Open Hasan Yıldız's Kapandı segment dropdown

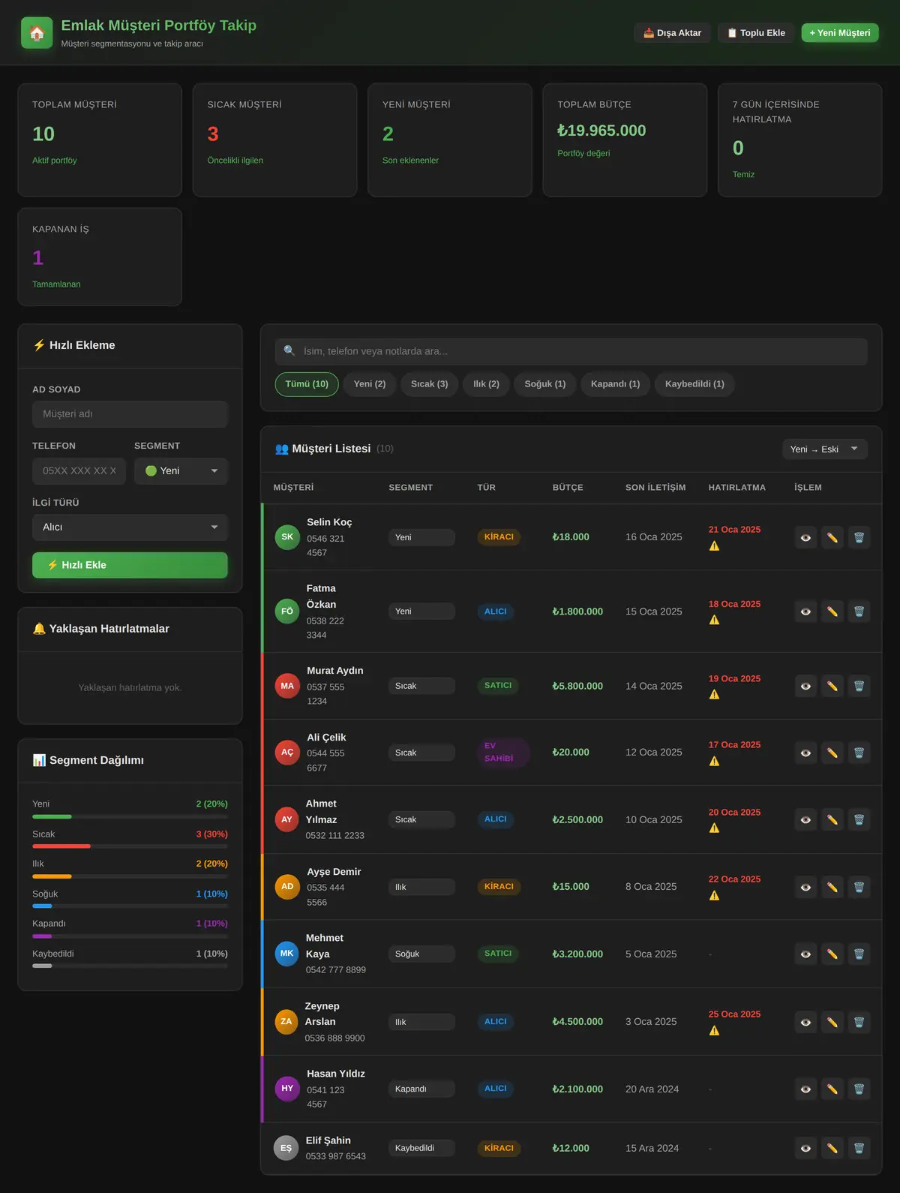pyautogui.click(x=421, y=1089)
